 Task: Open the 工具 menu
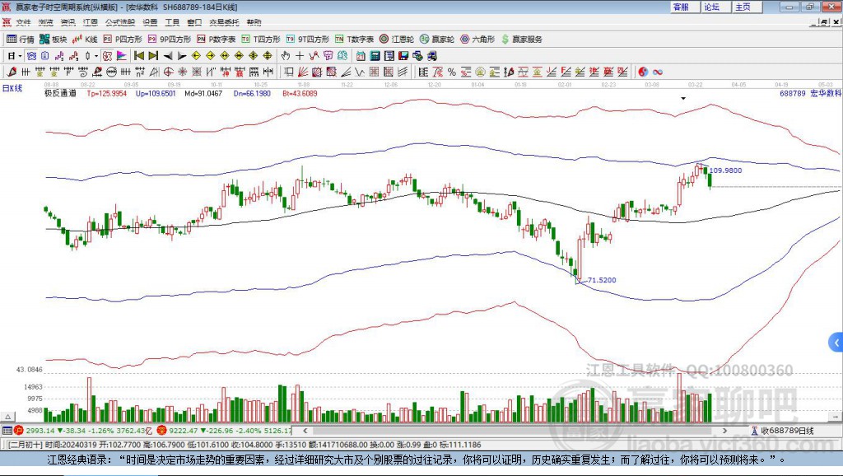172,22
